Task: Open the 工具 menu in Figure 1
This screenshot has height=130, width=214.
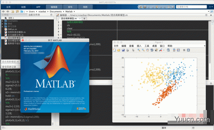Action: point(147,46)
